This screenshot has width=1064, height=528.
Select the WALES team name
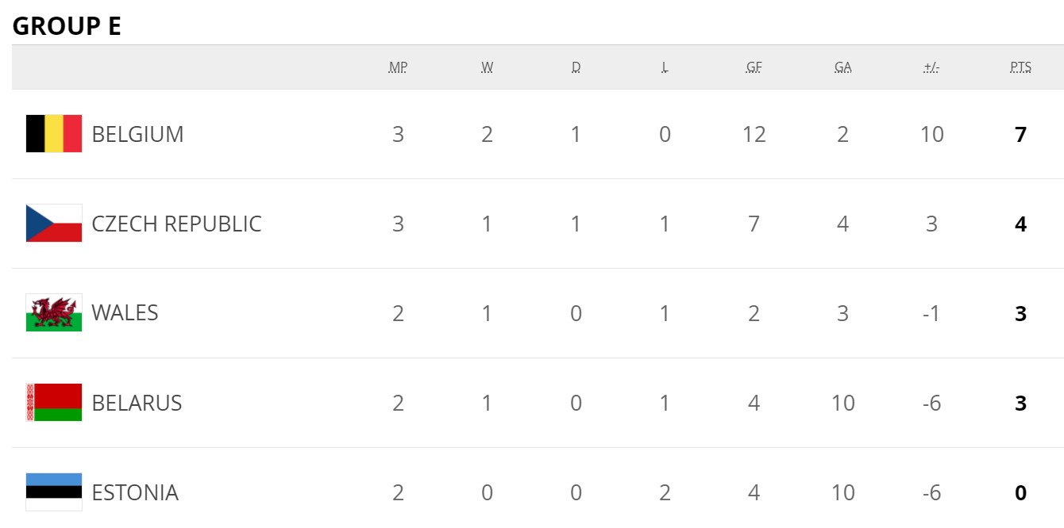(x=125, y=313)
